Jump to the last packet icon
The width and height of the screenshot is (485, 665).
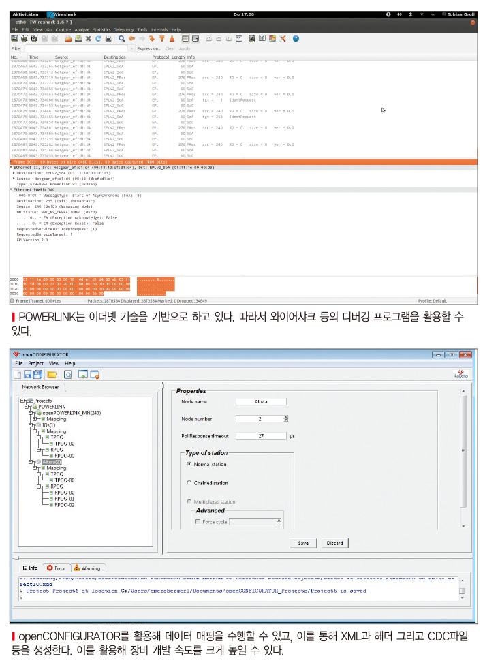point(172,39)
